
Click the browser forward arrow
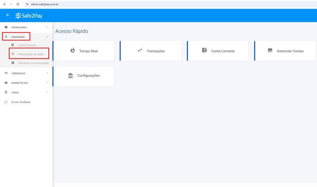(11, 4)
